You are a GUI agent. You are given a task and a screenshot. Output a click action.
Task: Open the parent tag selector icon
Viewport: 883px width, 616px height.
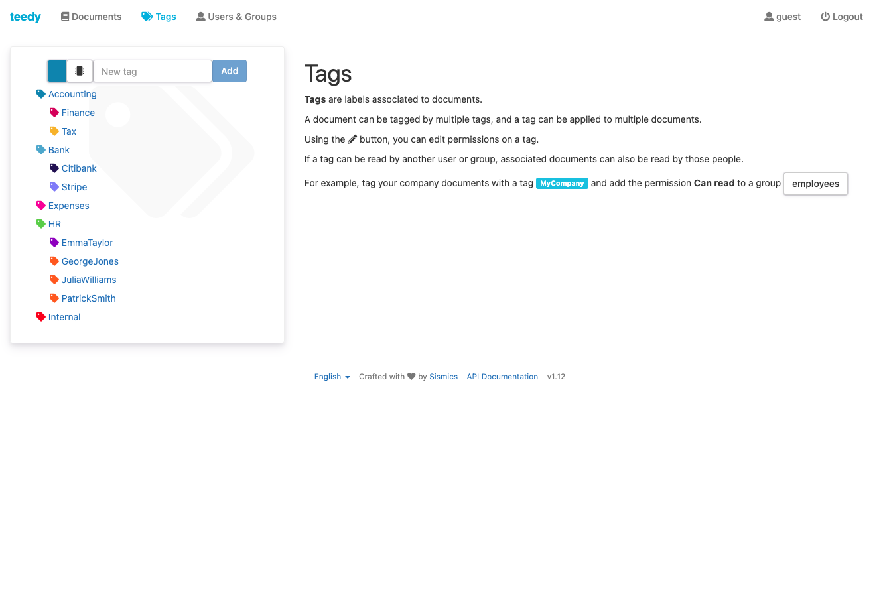80,71
